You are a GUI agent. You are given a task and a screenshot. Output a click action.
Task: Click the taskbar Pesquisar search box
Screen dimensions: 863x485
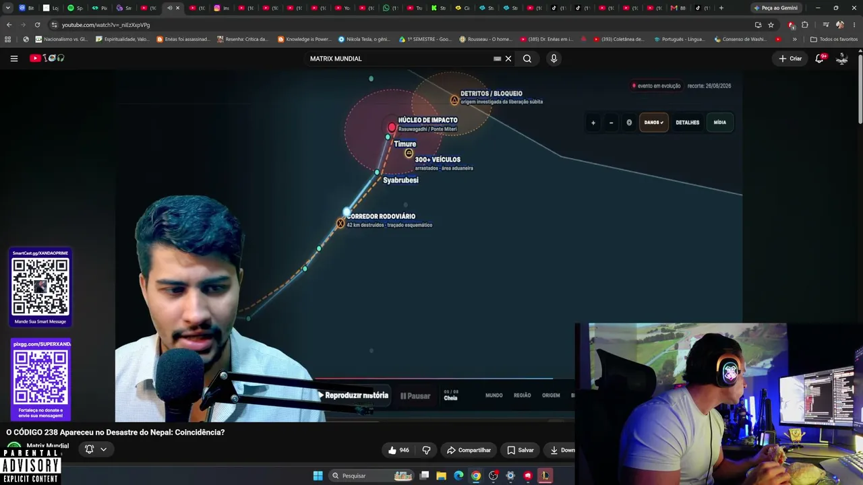pyautogui.click(x=371, y=476)
